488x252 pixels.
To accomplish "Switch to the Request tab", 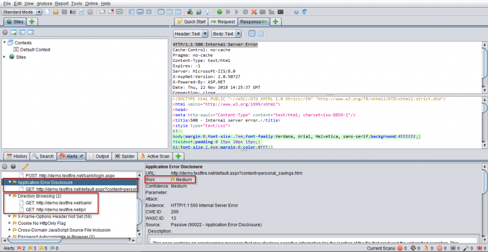I will 223,21.
